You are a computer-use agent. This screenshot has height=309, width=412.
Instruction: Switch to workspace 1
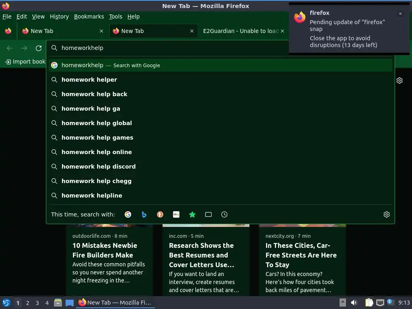click(x=18, y=303)
